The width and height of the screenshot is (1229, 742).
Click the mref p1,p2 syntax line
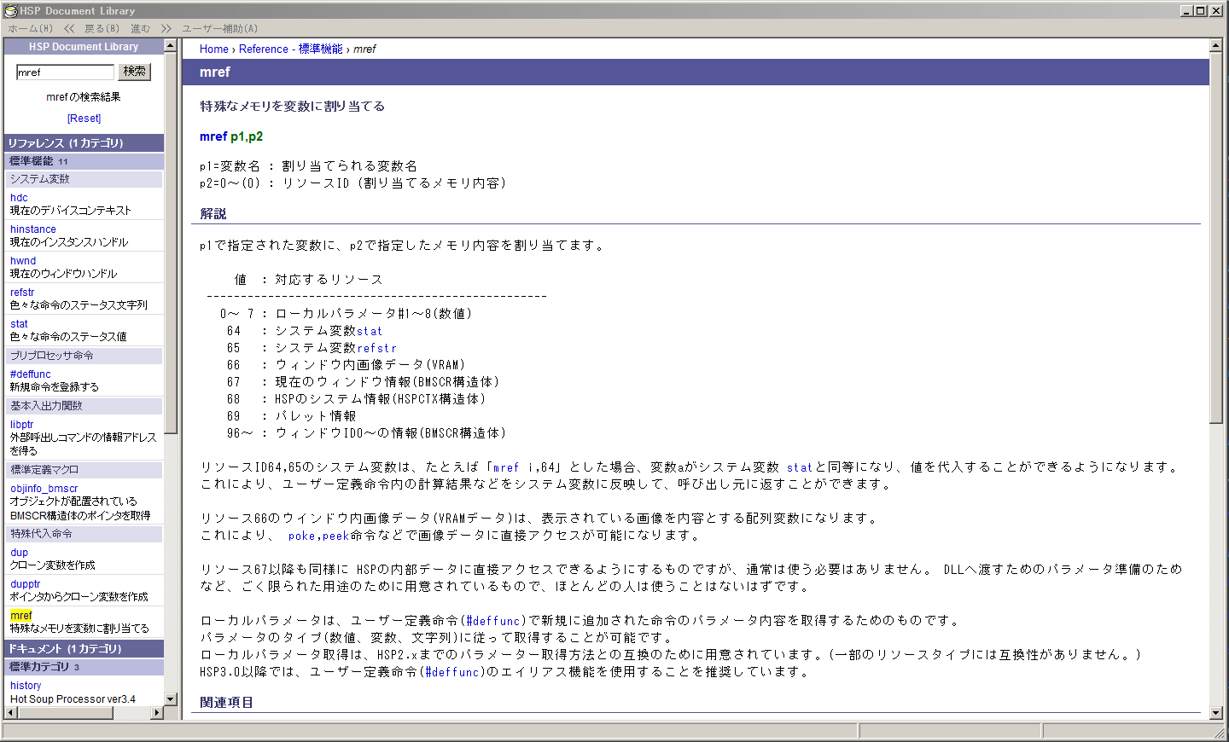231,136
